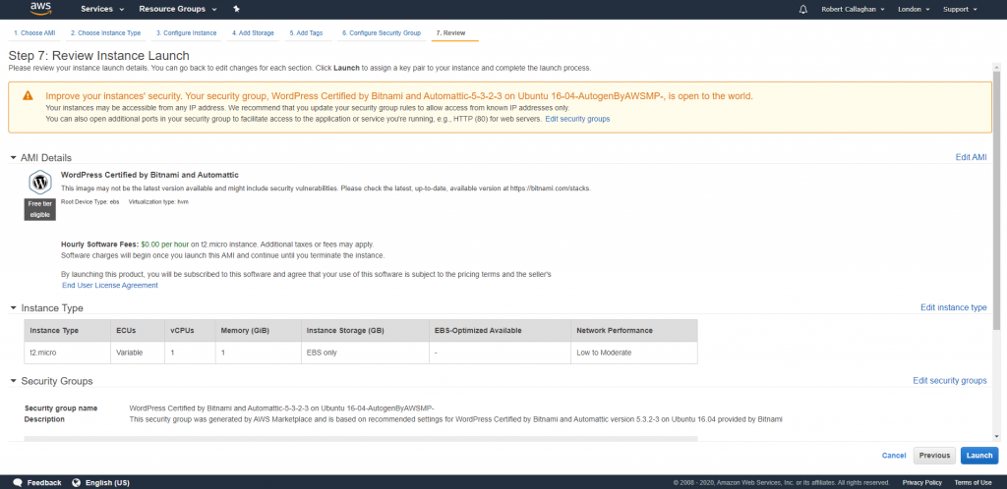Click the EBS only storage cell
1007x489 pixels.
coord(365,353)
